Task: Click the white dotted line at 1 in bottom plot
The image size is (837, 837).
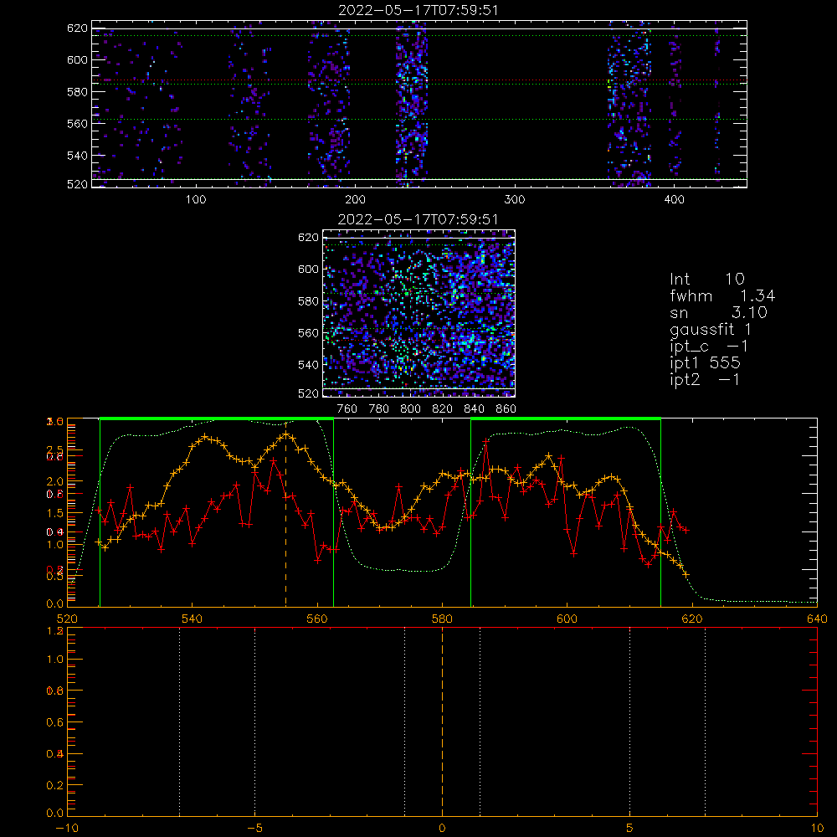Action: coord(480,721)
